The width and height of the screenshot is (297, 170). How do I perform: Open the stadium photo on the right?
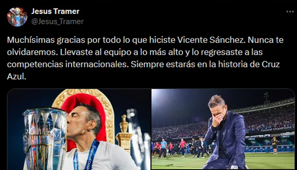coord(223,129)
